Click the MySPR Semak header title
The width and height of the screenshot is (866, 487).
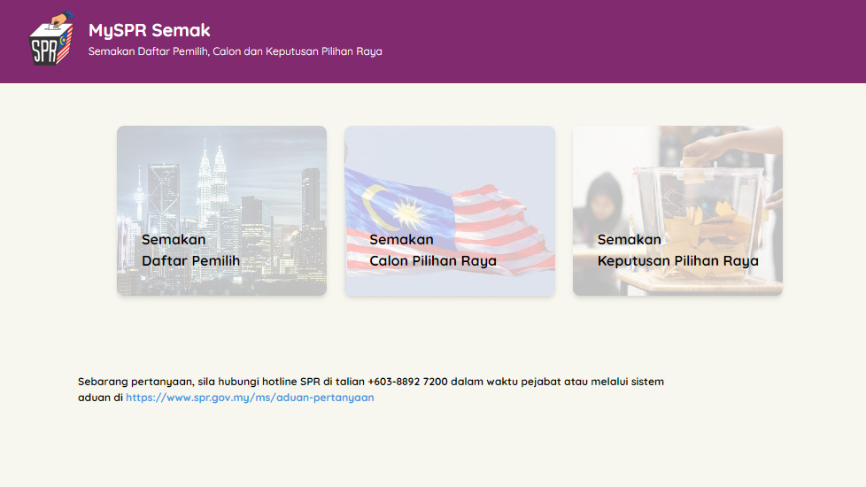149,30
